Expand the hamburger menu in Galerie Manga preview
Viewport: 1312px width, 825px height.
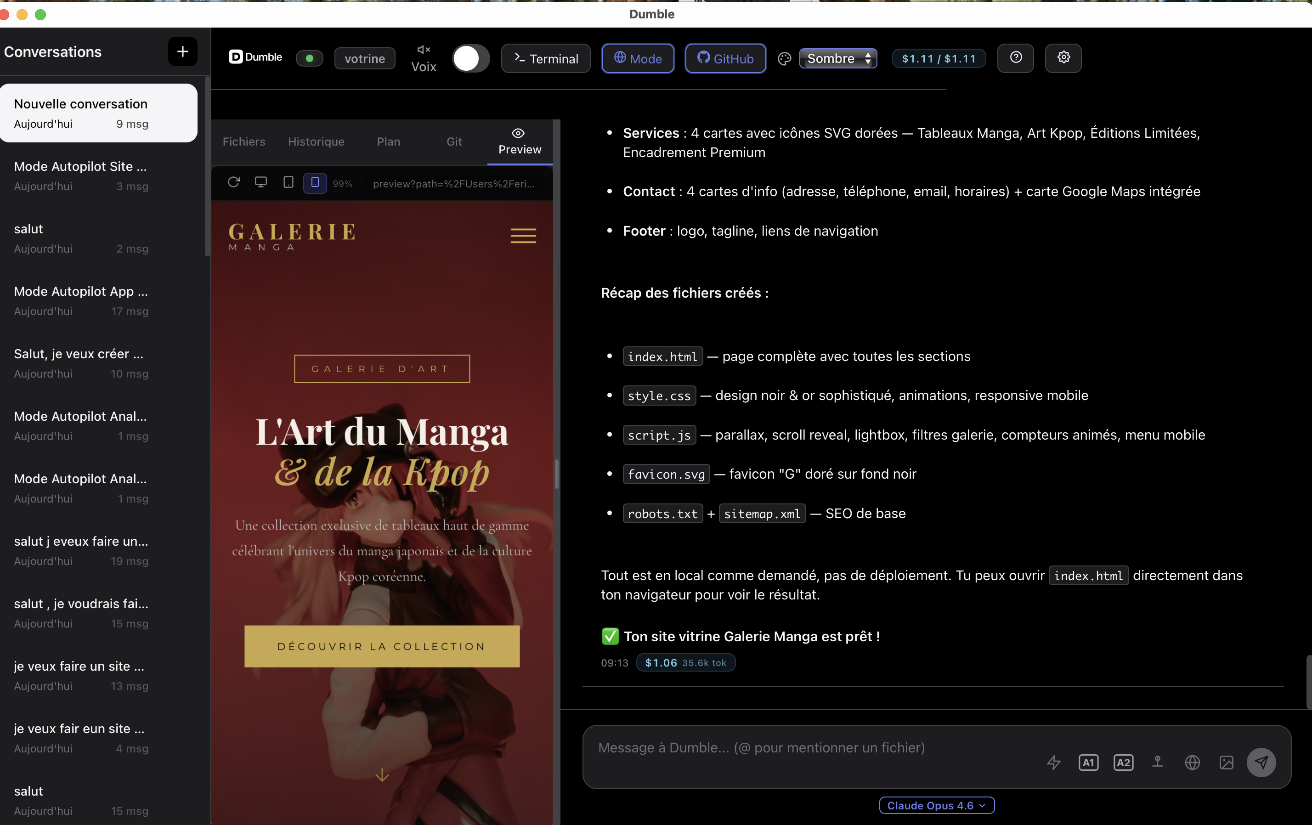click(522, 235)
